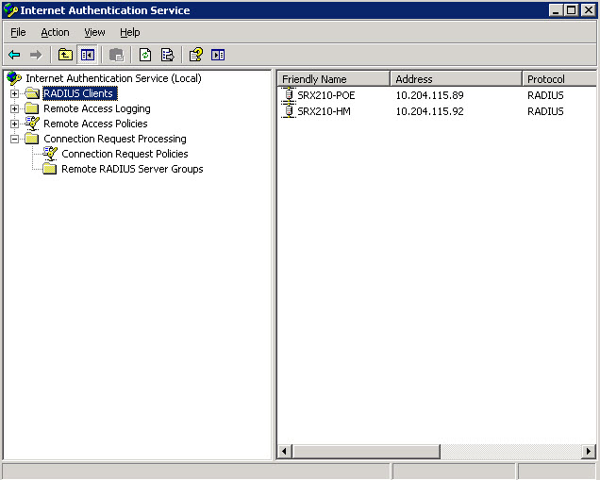Click the RADIUS Clients folder icon
The width and height of the screenshot is (600, 480).
[x=32, y=93]
